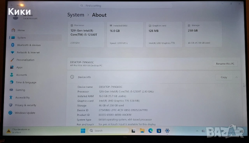249x143 pixels.
Task: Click the Processor info card
Action: 86,34
